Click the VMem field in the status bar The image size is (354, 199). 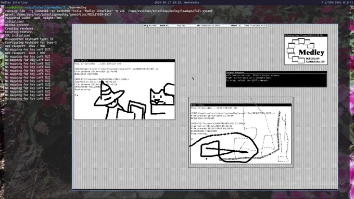236,25
